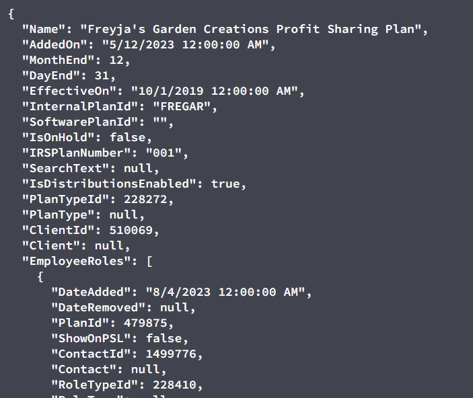Screen dimensions: 473x398
Task: Click the plan name value "Freyja's Garden Creations Profit Sharing Plan"
Action: pyautogui.click(x=251, y=30)
